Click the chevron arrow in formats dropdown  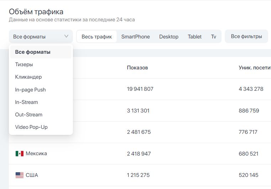66,36
